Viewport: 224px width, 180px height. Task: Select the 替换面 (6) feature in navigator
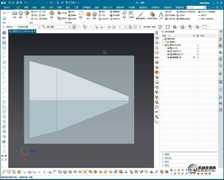[177, 57]
